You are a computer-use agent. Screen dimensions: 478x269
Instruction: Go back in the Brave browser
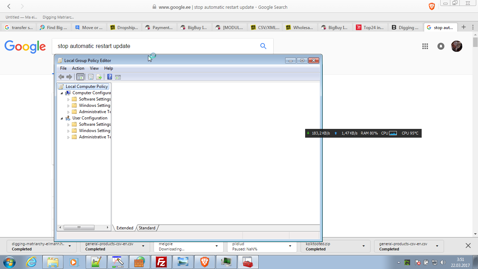click(9, 7)
